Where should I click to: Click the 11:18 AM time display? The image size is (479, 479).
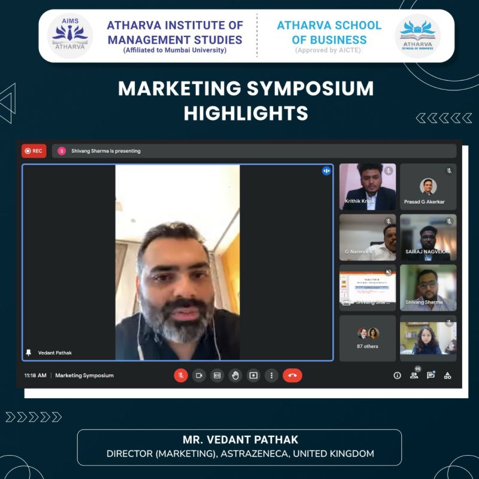35,375
